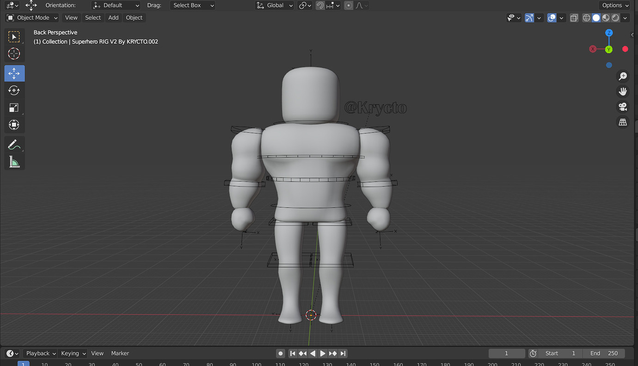Jump to the last frame of the animation
The width and height of the screenshot is (638, 366).
pyautogui.click(x=343, y=353)
